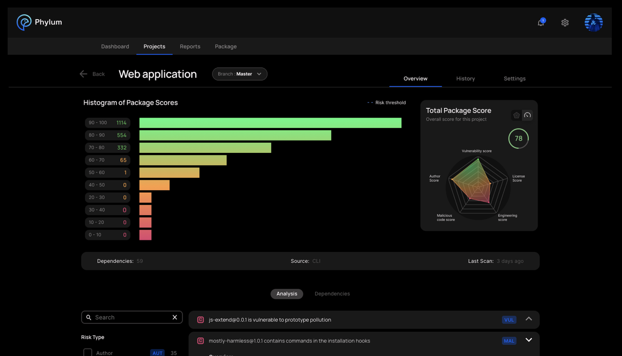Click the Back link
622x356 pixels.
98,74
